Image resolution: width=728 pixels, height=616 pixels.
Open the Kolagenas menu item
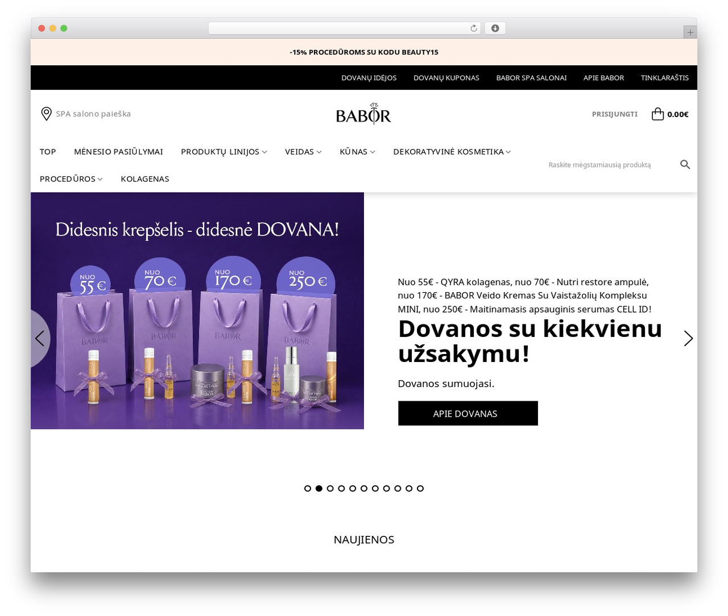(x=145, y=178)
